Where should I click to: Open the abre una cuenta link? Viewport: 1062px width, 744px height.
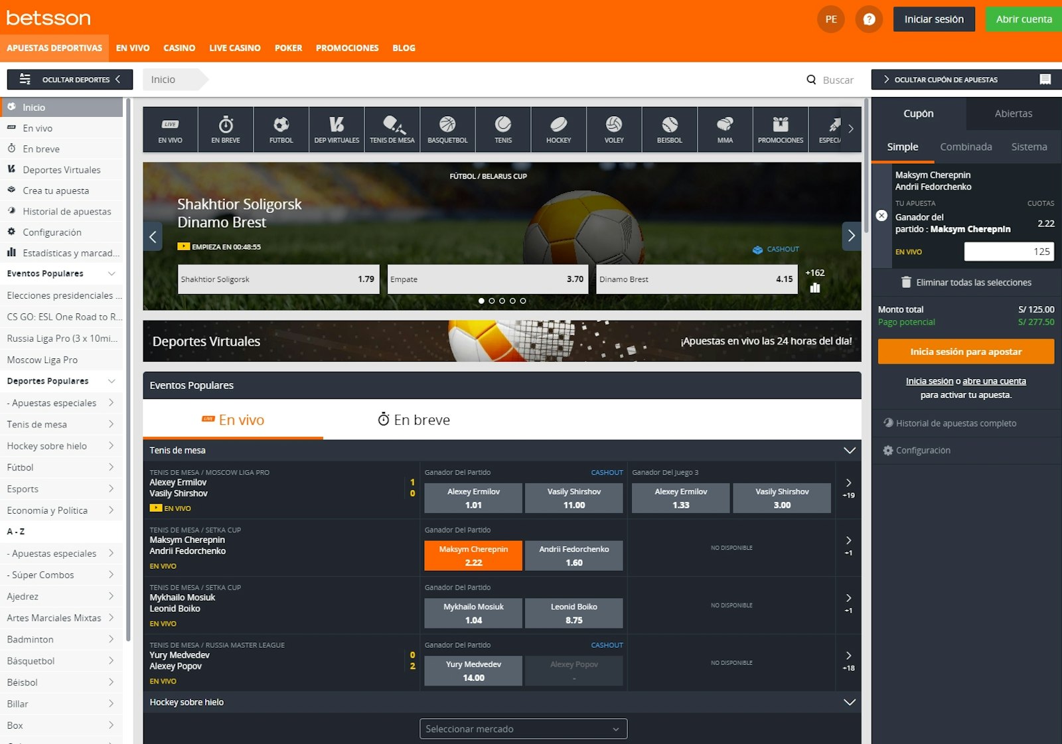click(994, 380)
